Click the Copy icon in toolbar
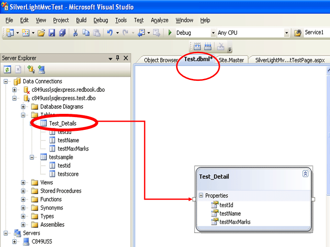330x247 pixels. (x=86, y=33)
